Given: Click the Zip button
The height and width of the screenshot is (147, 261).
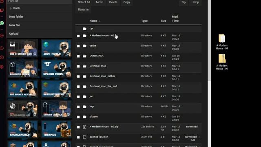Looking at the screenshot, I should click(x=184, y=2).
